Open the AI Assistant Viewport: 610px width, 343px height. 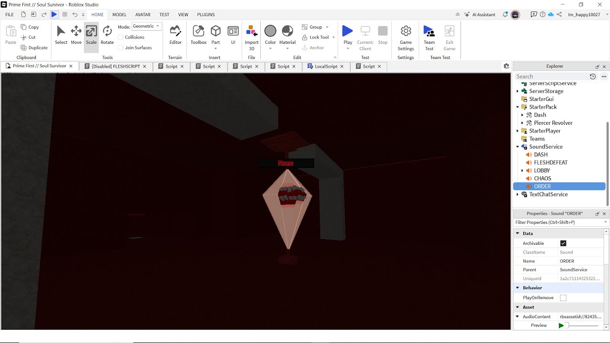pyautogui.click(x=480, y=15)
